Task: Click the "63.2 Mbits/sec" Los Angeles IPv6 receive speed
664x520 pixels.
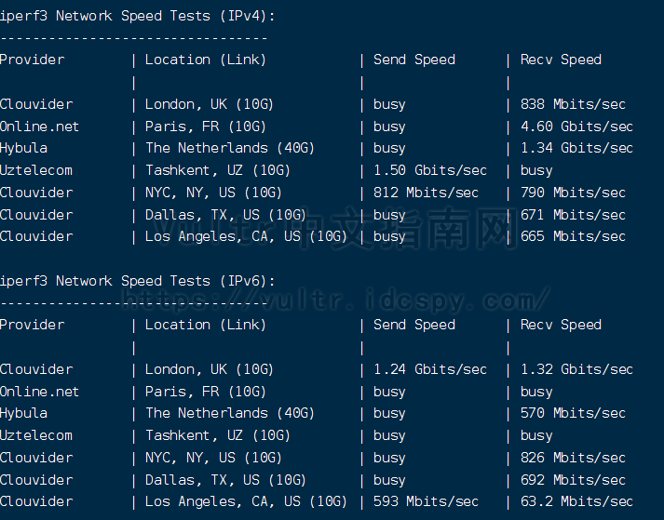Action: pyautogui.click(x=576, y=501)
